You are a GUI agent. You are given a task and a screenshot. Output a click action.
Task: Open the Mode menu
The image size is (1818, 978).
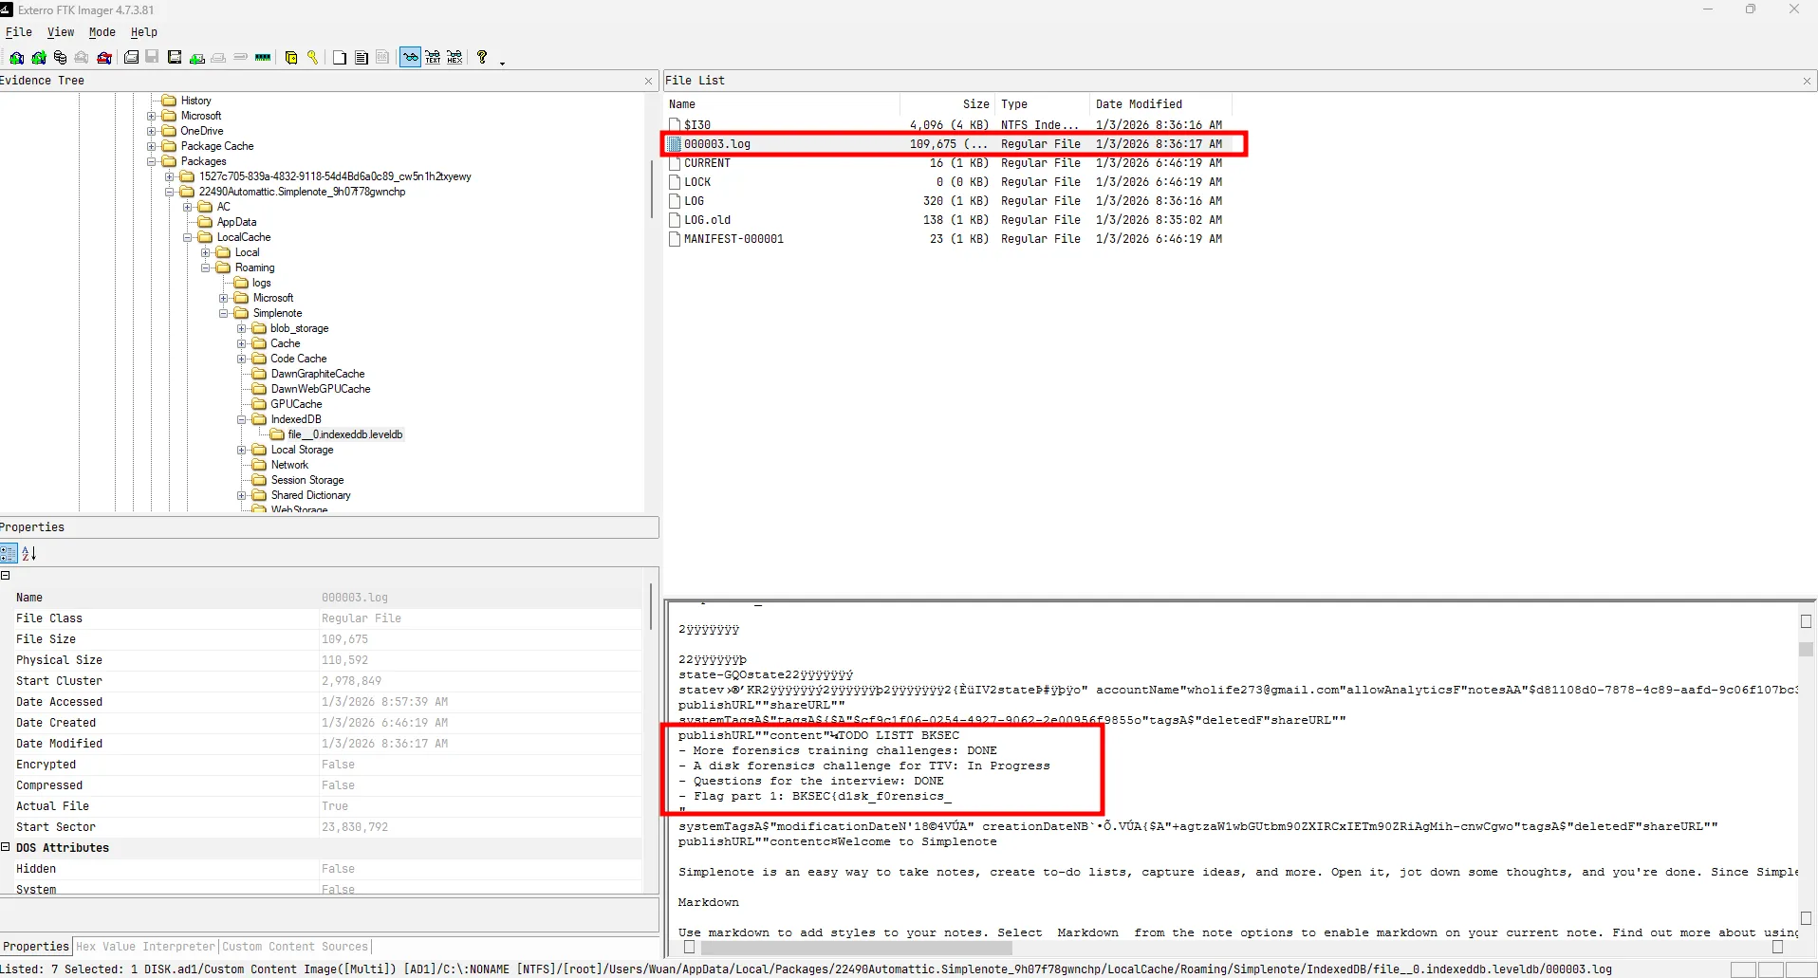click(102, 32)
